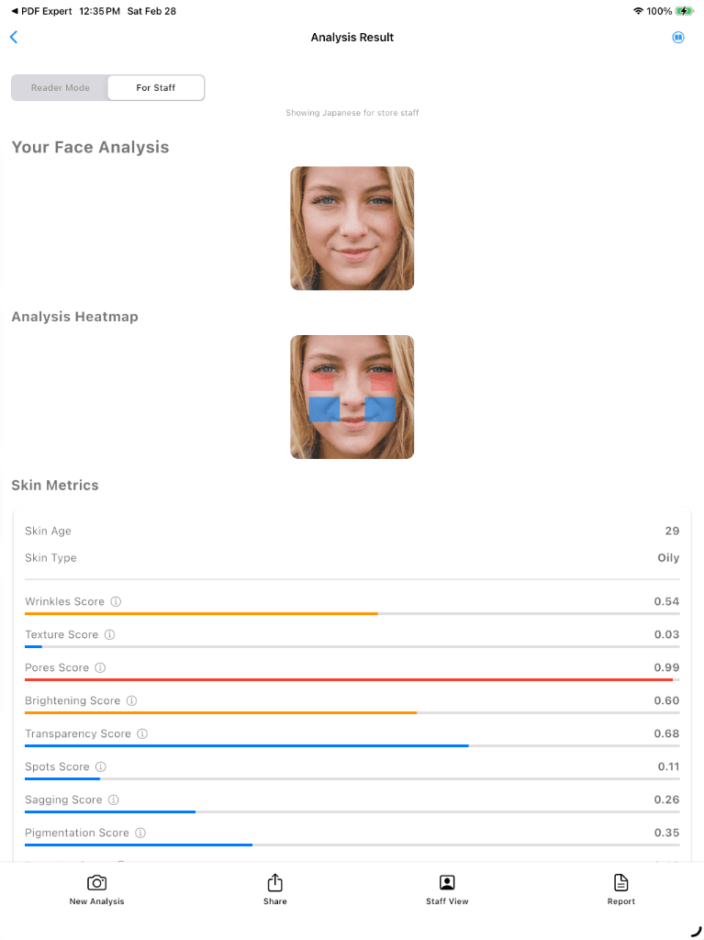Show info for Sagging Score
The width and height of the screenshot is (704, 940).
pyautogui.click(x=114, y=800)
